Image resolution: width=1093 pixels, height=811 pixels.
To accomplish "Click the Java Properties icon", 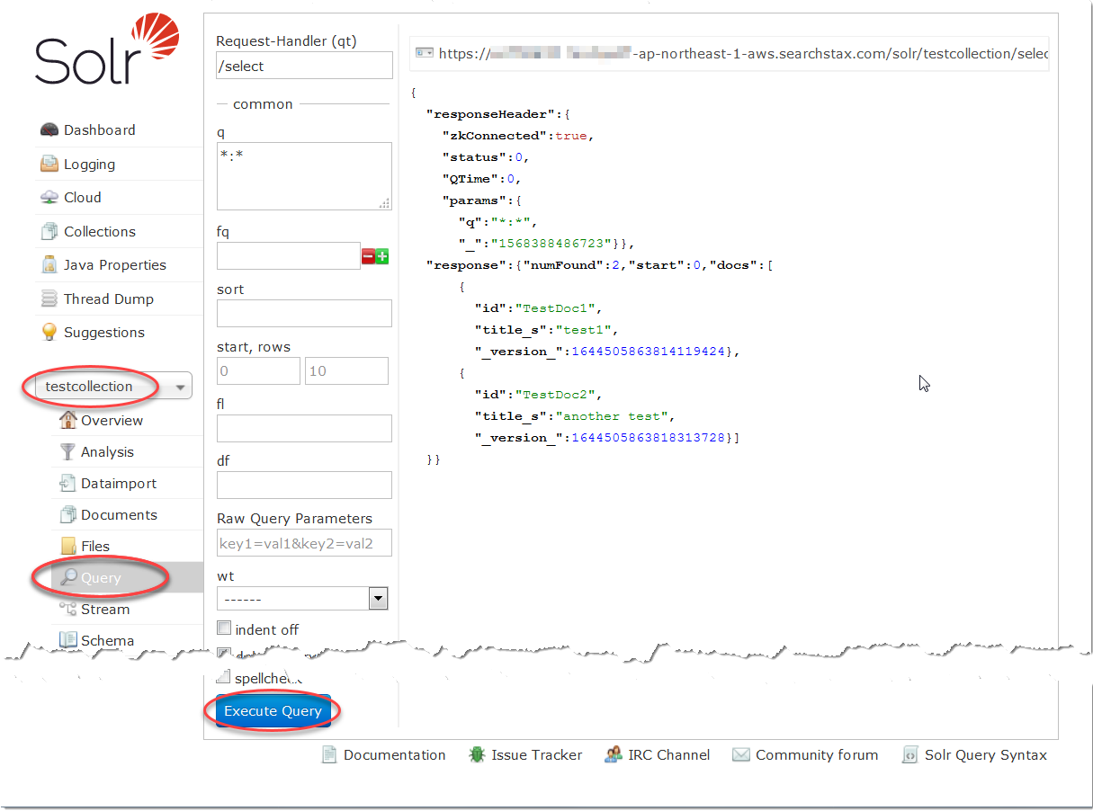I will [x=49, y=265].
